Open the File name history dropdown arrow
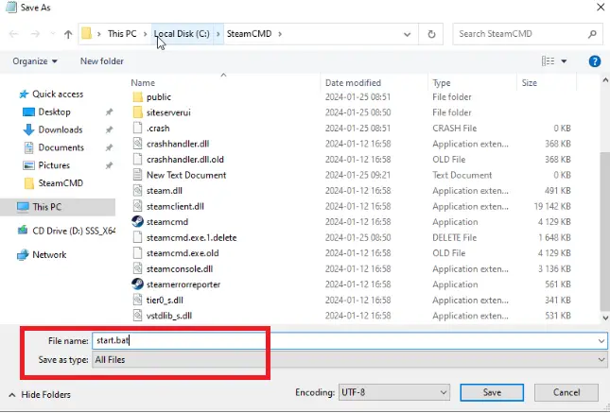610x413 pixels. click(x=601, y=341)
